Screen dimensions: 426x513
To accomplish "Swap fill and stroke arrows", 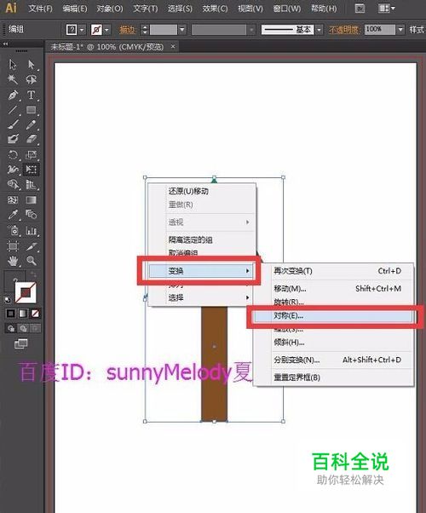I will [x=32, y=274].
